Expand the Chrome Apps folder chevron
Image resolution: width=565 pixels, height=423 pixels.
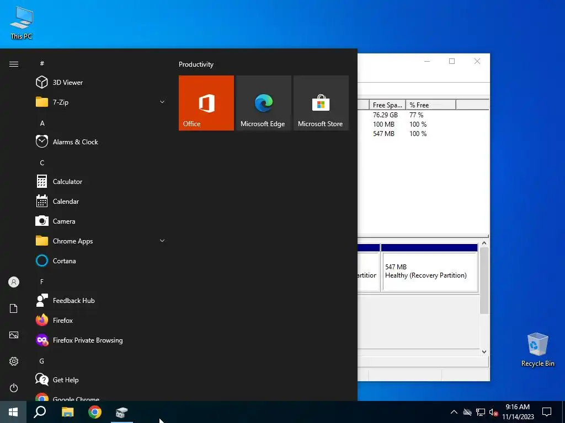[162, 241]
